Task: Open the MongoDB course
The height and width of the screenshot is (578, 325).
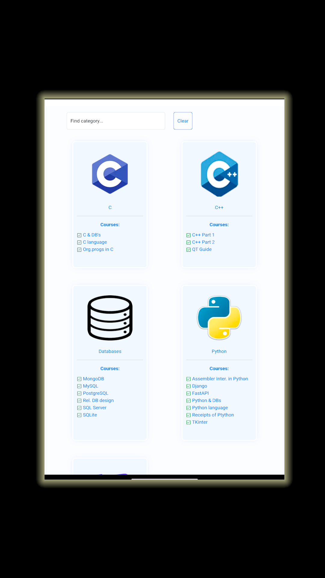Action: point(94,379)
